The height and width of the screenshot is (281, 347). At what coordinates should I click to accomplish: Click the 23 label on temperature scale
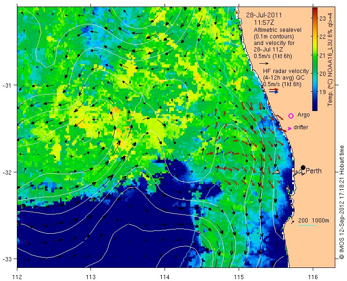[x=323, y=18]
